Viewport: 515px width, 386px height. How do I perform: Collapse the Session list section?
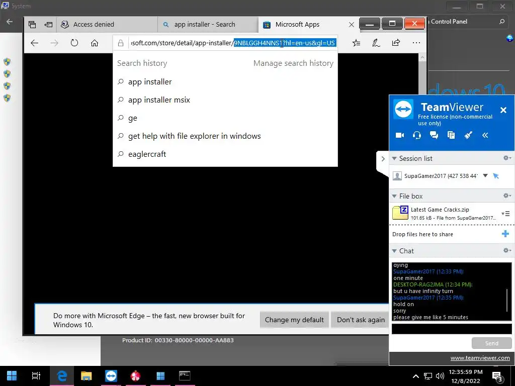394,158
